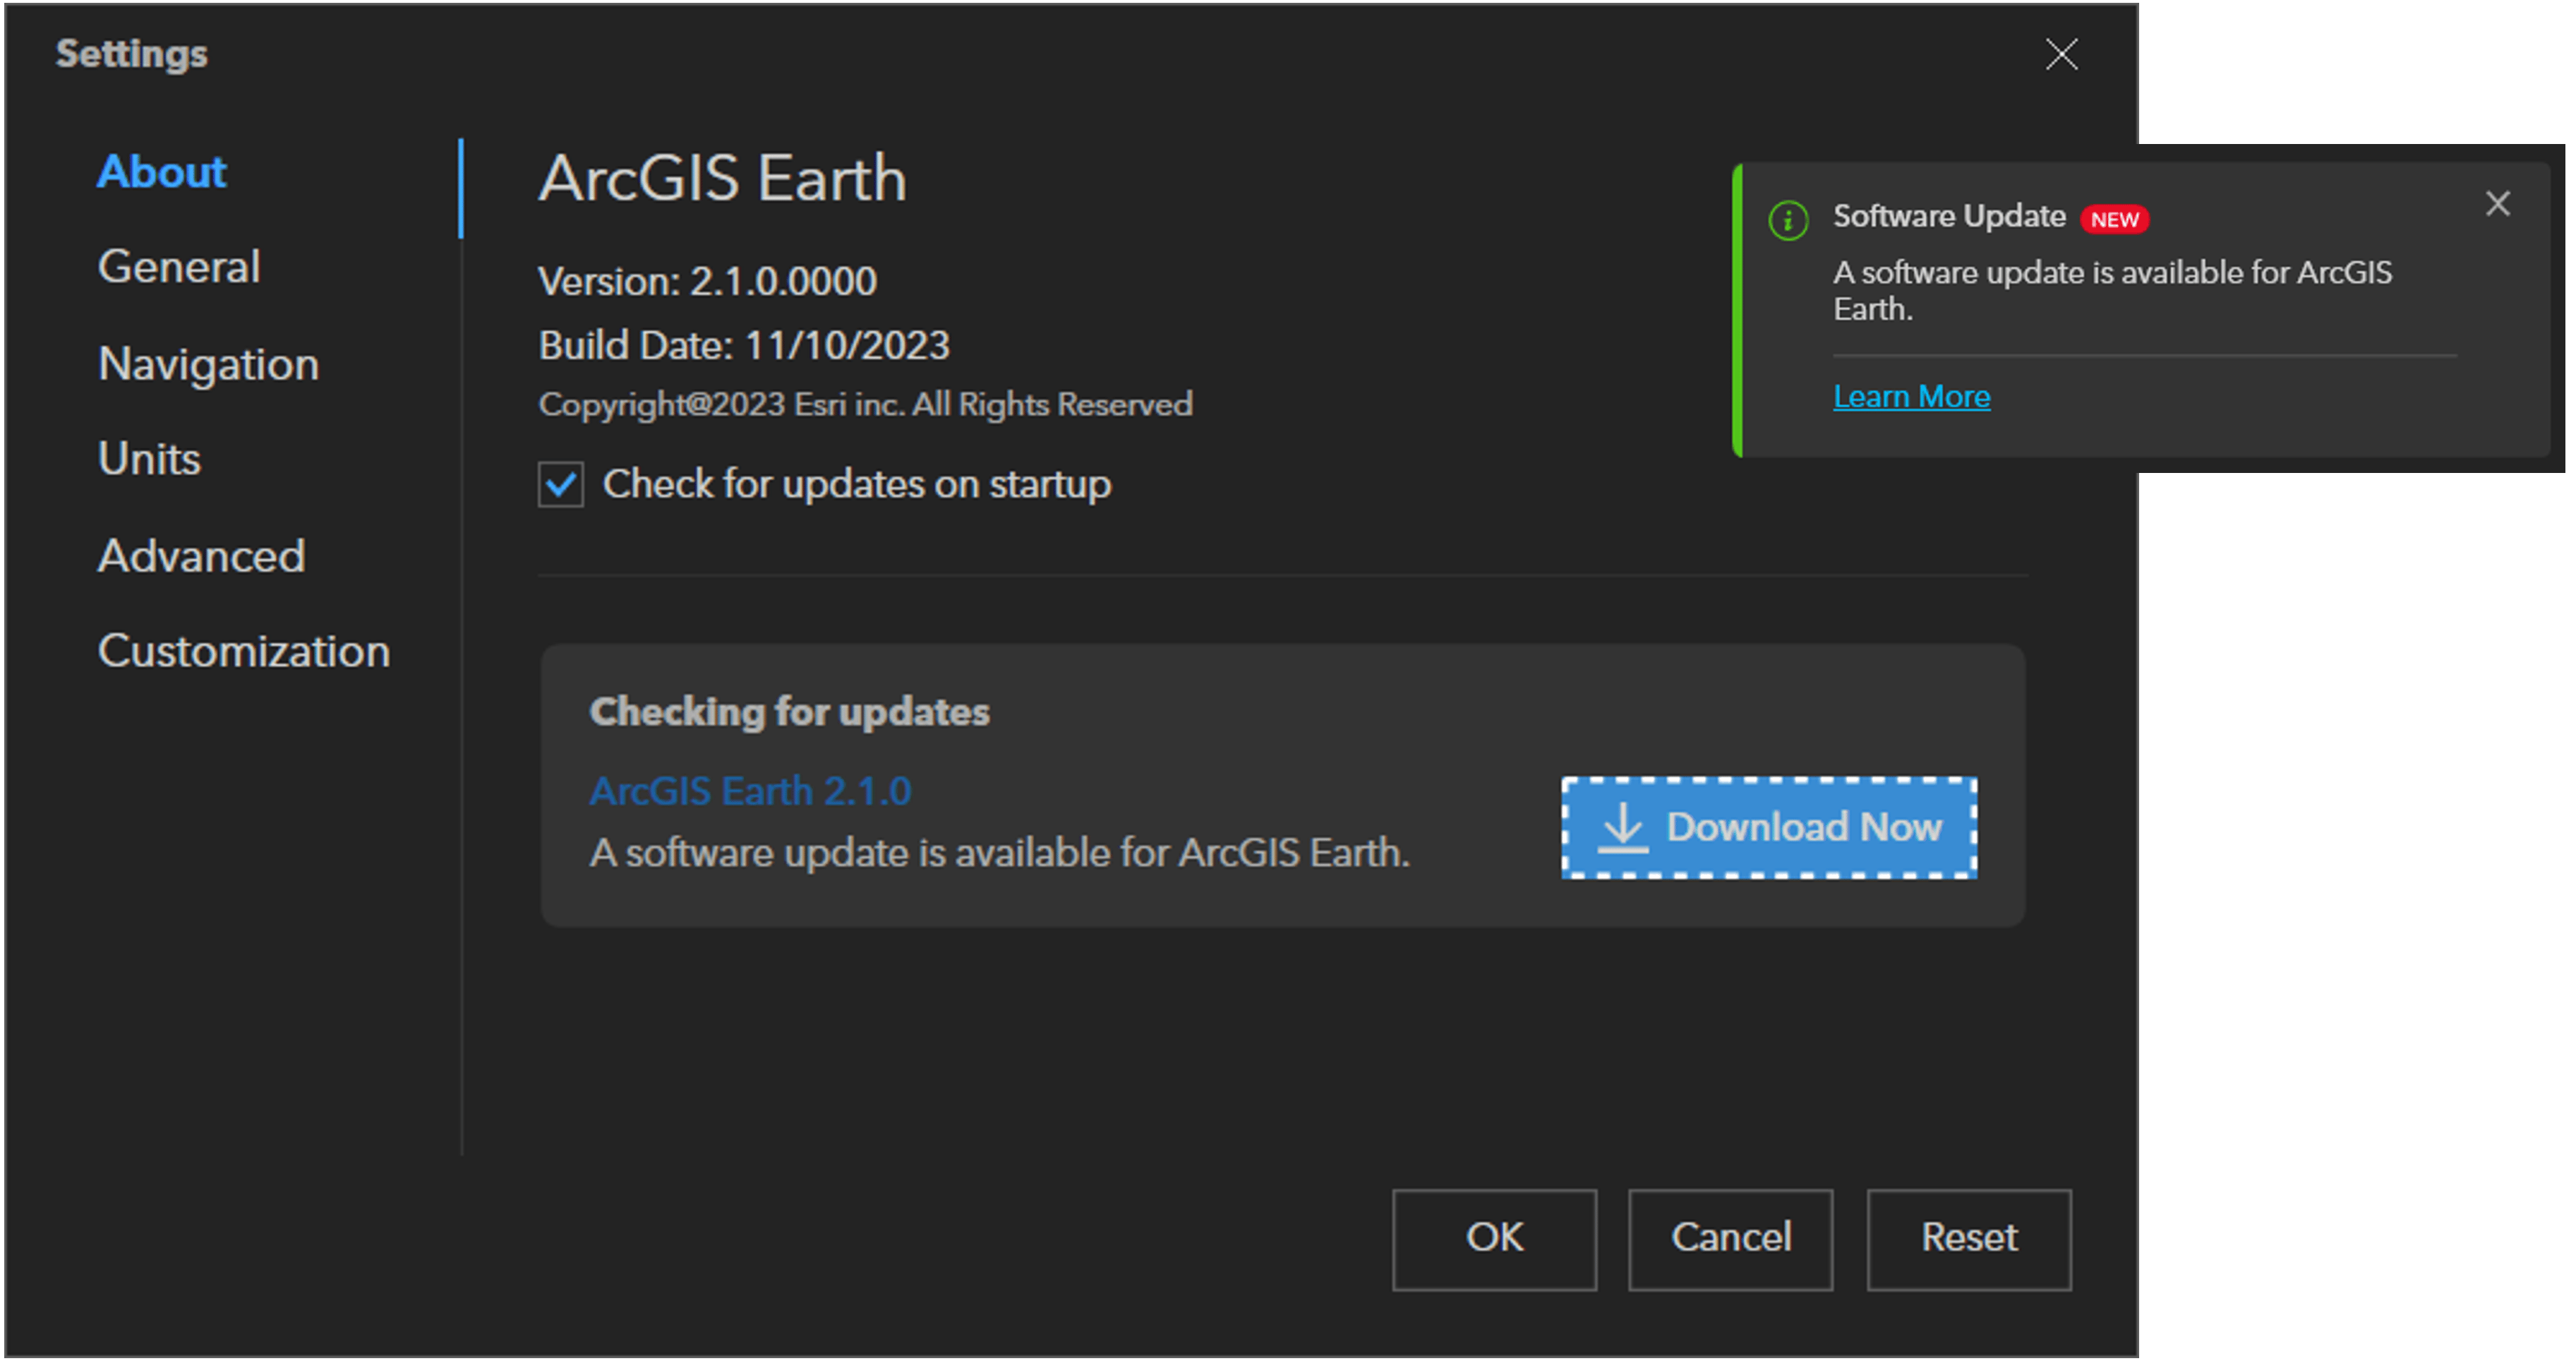Uncheck Check for updates on startup
Image resolution: width=2576 pixels, height=1361 pixels.
[561, 485]
